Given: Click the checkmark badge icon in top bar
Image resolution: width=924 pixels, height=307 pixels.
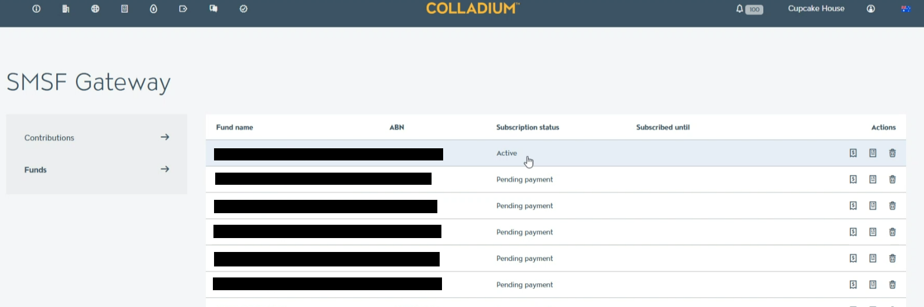Looking at the screenshot, I should 244,9.
